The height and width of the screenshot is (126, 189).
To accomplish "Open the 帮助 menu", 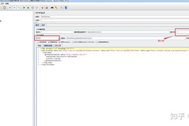I will [x=7, y=3].
